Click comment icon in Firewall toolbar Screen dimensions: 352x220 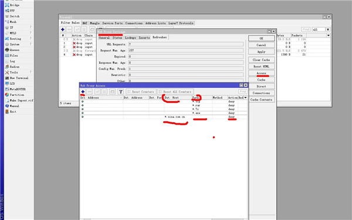[92, 29]
